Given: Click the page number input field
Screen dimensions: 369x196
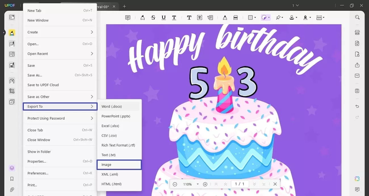Looking at the screenshot, I should (x=240, y=184).
